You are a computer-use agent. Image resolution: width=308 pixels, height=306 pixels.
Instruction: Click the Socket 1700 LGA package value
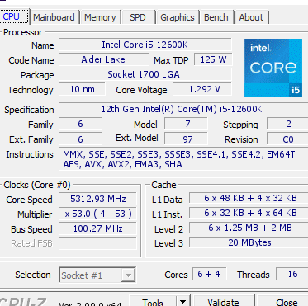(145, 74)
